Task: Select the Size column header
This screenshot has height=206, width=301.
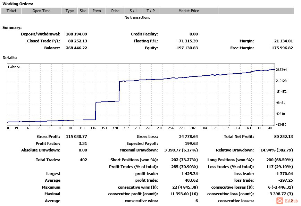Action: point(83,11)
